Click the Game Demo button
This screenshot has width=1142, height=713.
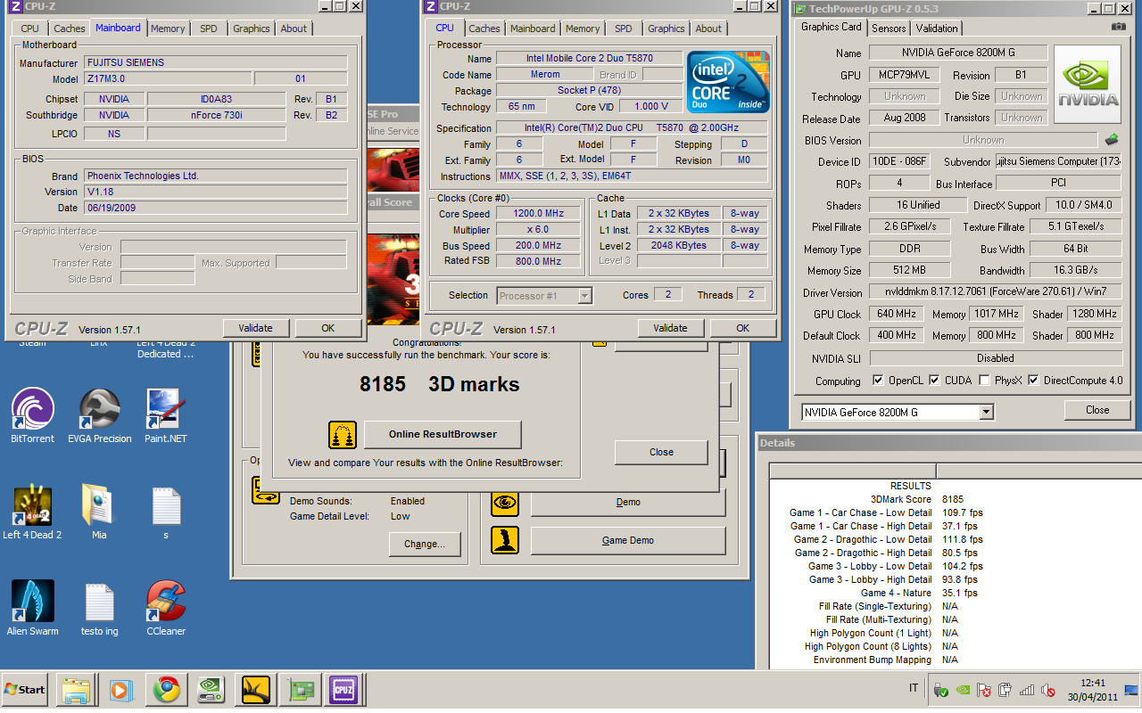pos(628,540)
